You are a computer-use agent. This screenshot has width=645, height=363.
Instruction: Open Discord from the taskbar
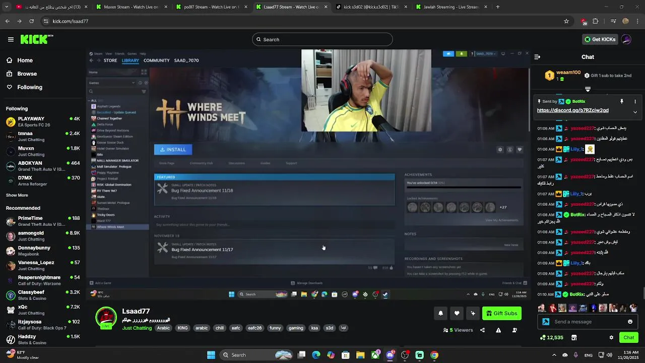click(390, 355)
